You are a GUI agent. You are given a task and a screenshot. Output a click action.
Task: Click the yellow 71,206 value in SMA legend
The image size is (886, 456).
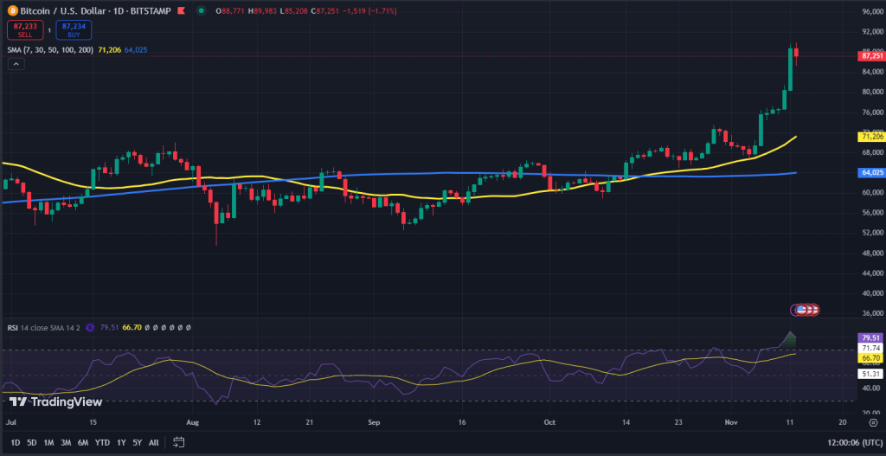[x=110, y=49]
